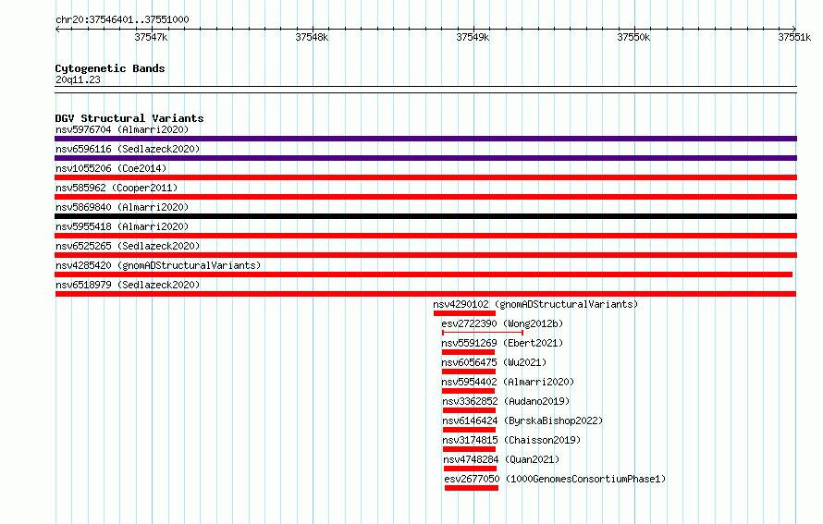Click the short red bar under nsv4290102
823x524 pixels.
point(464,313)
